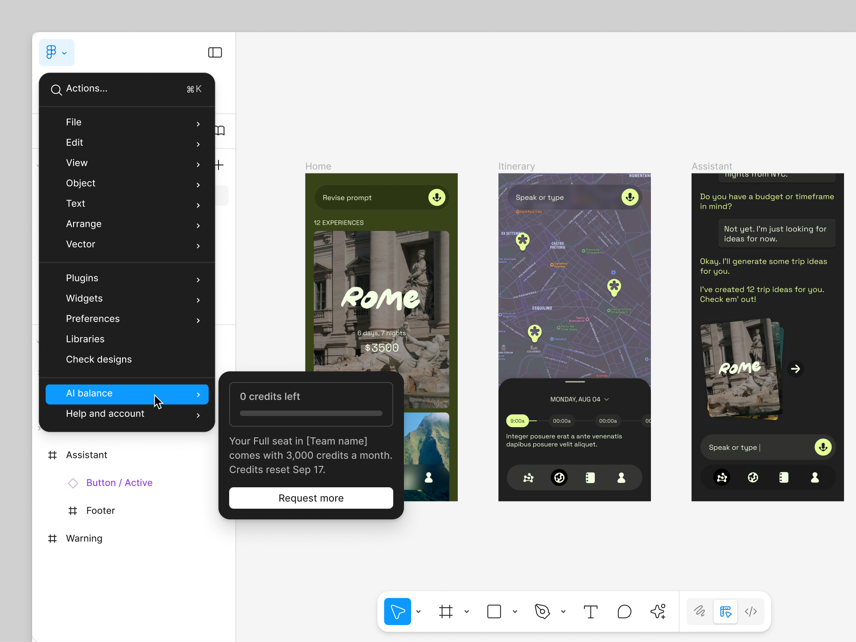The image size is (856, 642).
Task: Switch to Dev Mode code toggle
Action: point(751,612)
